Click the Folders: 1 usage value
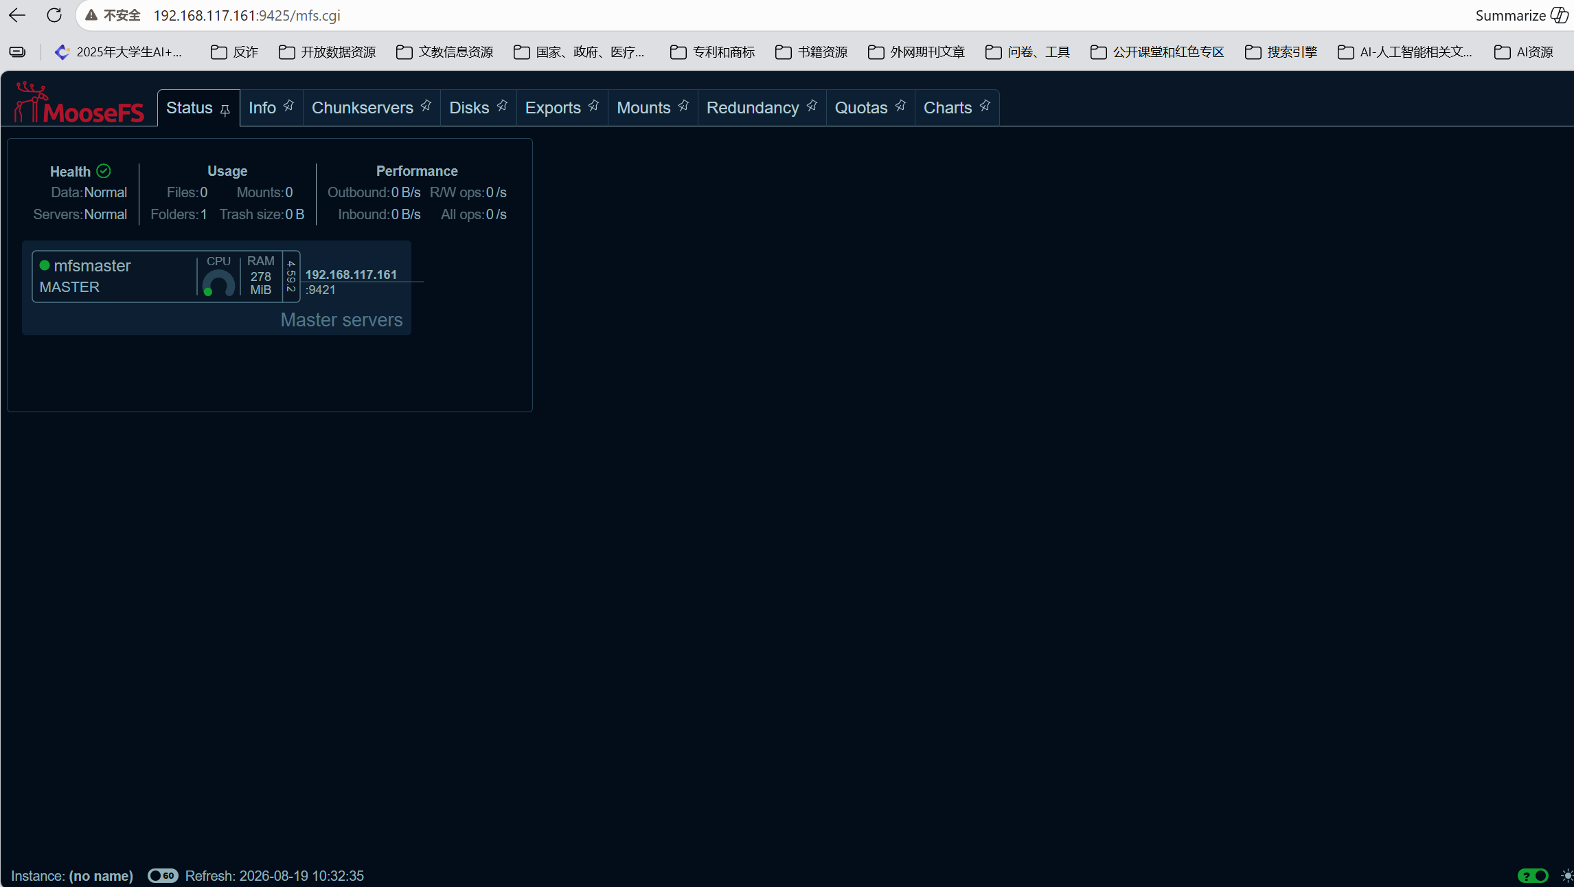This screenshot has height=887, width=1574. 179,214
